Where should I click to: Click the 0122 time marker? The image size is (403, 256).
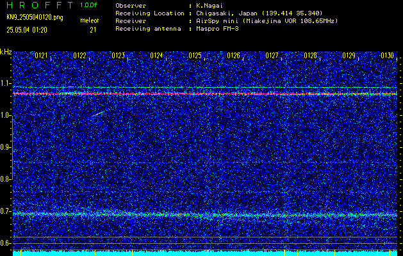pyautogui.click(x=79, y=56)
